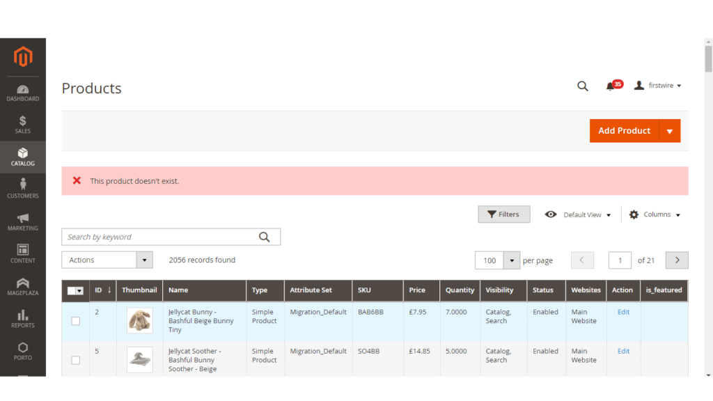Expand the select-all options dropdown arrow

(79, 290)
